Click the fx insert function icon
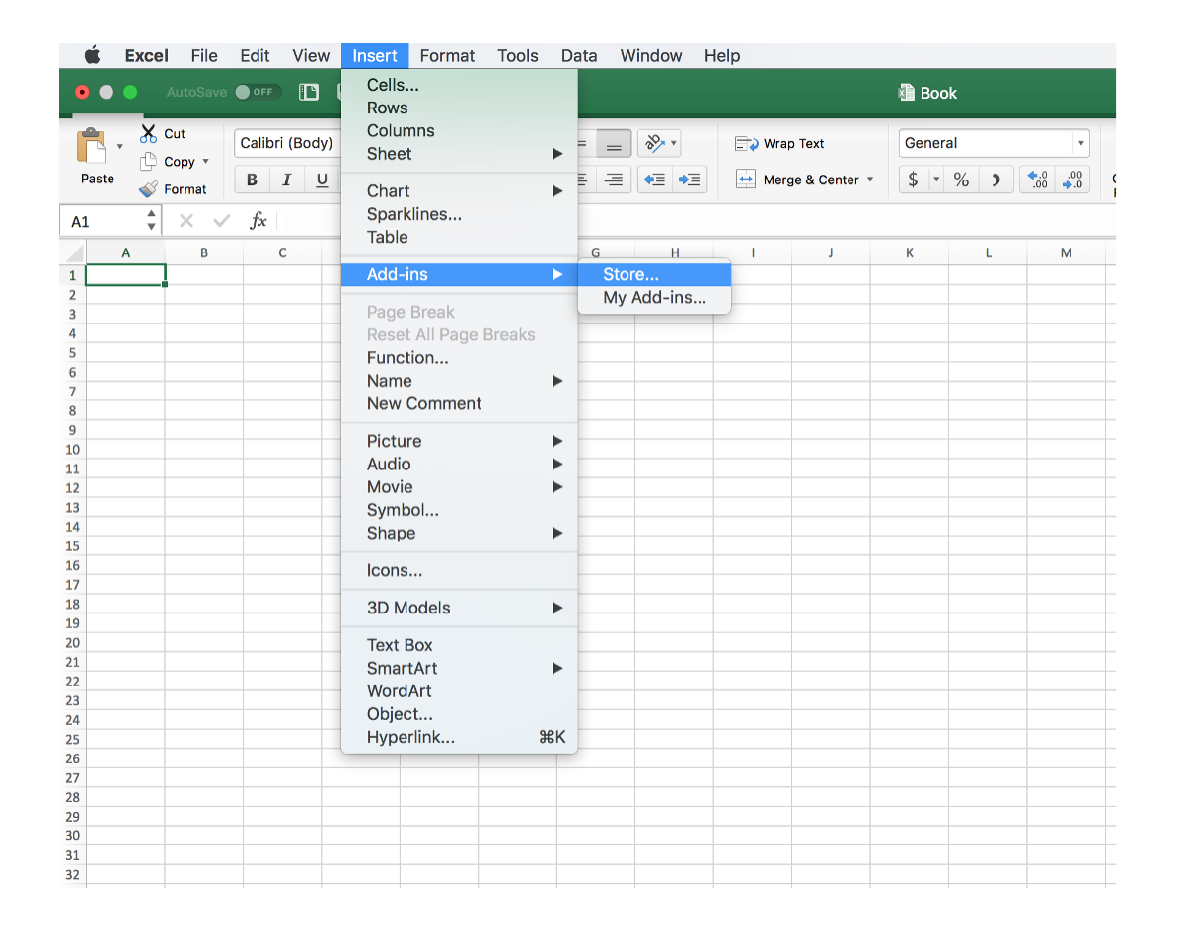The image size is (1181, 937). 258,221
